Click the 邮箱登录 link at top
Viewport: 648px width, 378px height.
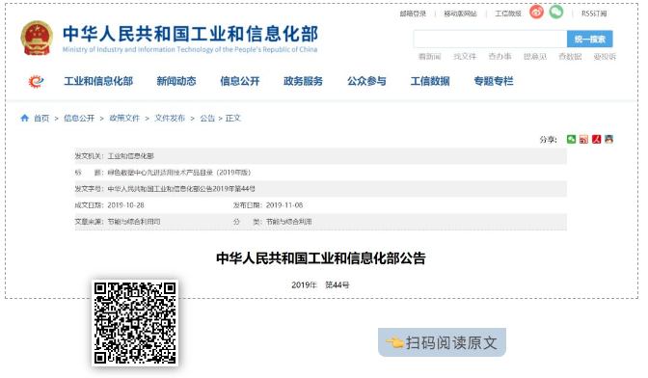click(x=413, y=13)
